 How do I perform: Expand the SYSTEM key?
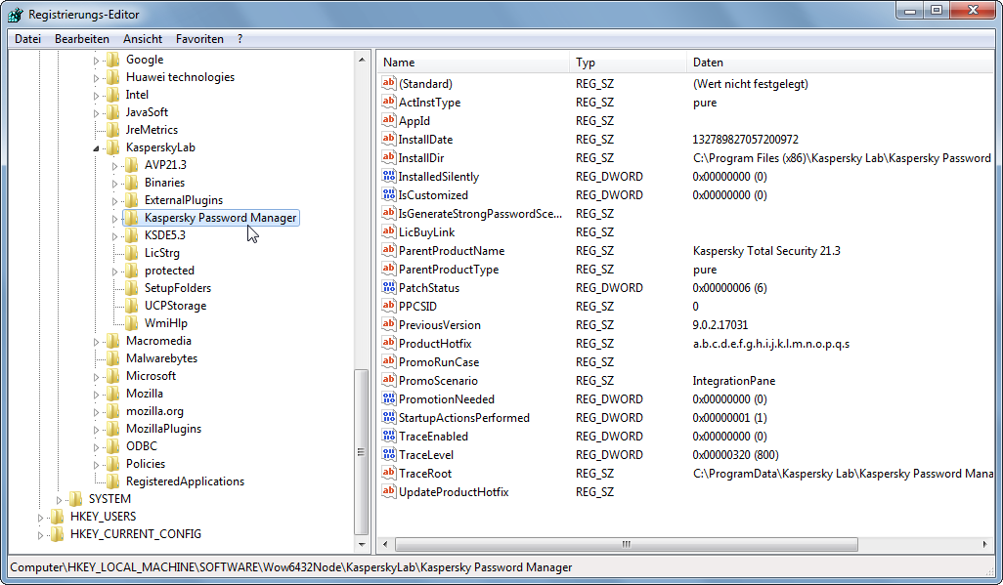tap(59, 500)
